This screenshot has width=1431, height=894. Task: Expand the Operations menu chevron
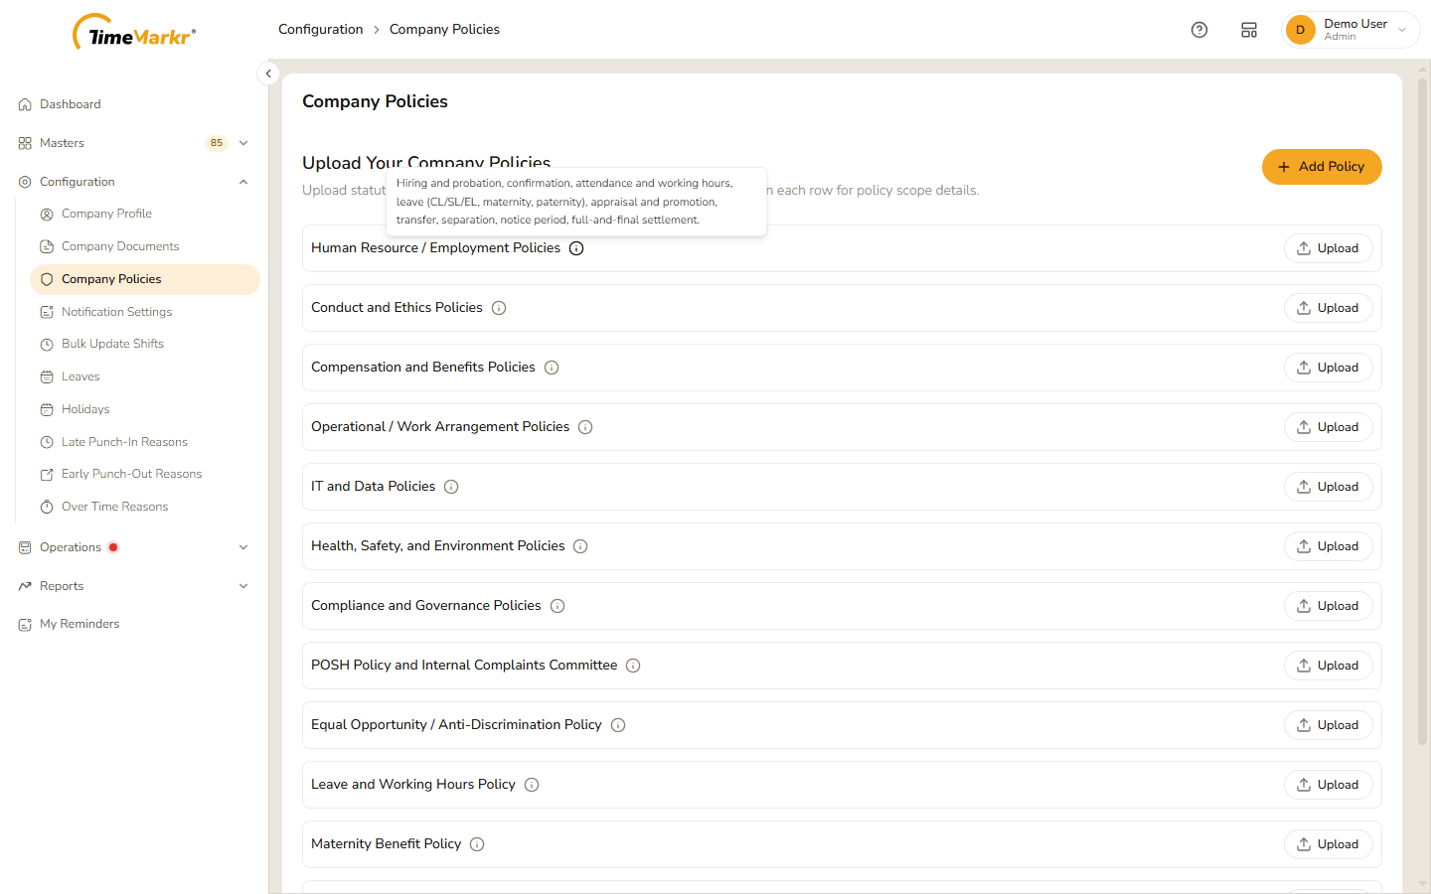coord(243,547)
